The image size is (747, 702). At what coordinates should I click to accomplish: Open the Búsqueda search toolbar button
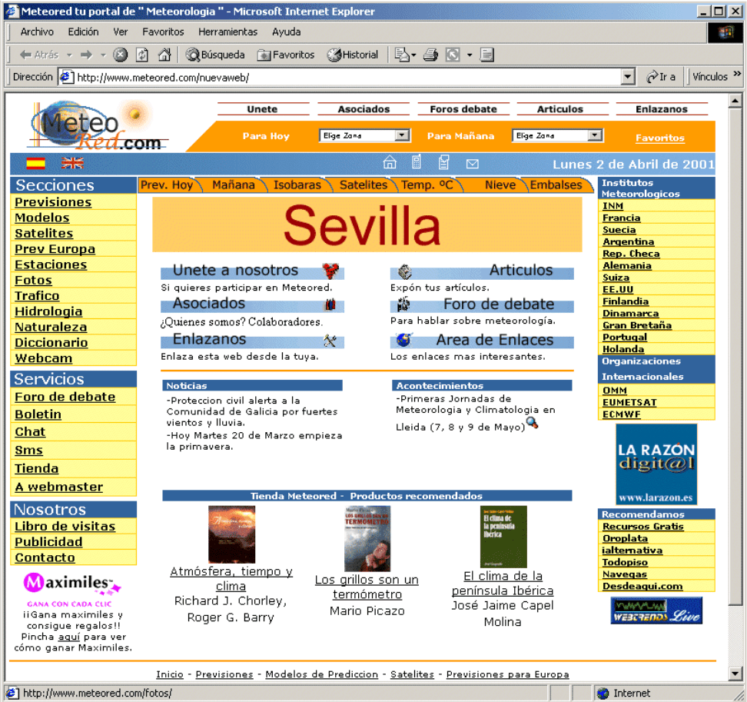tap(215, 55)
